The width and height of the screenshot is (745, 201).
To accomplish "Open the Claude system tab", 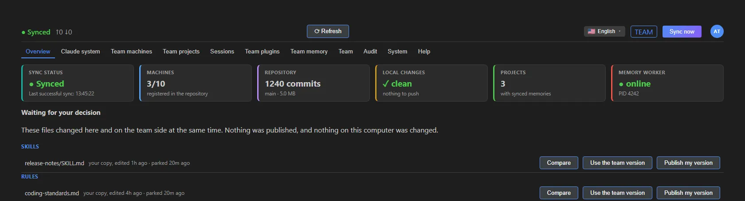I will pyautogui.click(x=81, y=52).
